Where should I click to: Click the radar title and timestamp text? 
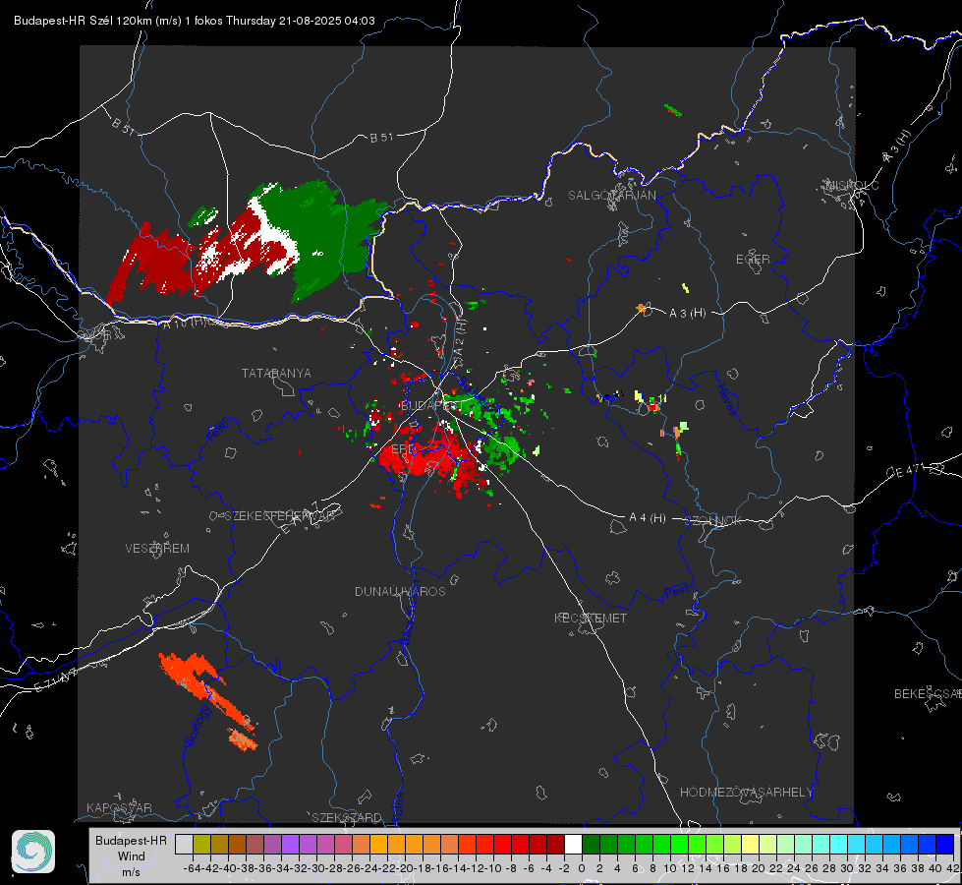[x=194, y=21]
